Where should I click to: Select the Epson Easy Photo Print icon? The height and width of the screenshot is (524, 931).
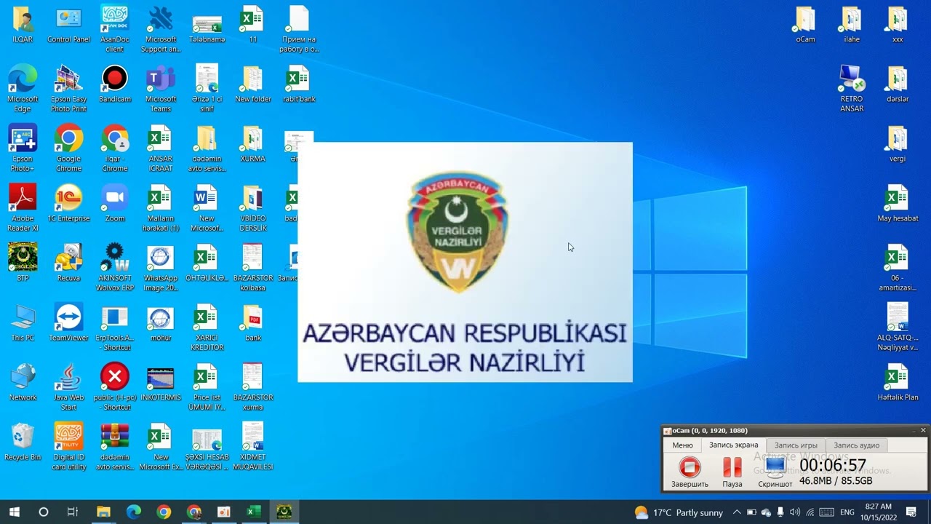click(68, 89)
